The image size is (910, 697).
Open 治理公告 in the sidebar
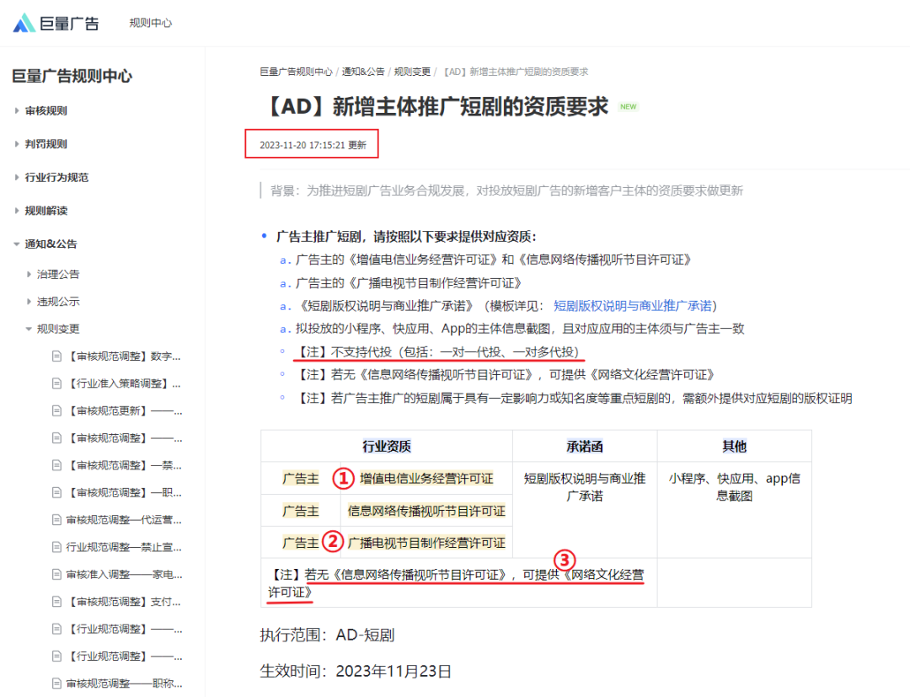coord(58,275)
